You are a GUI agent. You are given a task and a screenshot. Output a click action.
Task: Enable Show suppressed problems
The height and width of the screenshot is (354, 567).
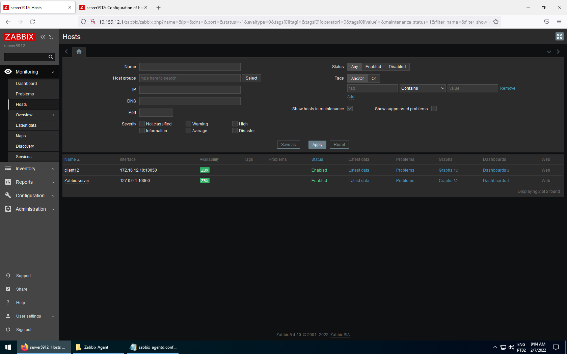(x=434, y=109)
